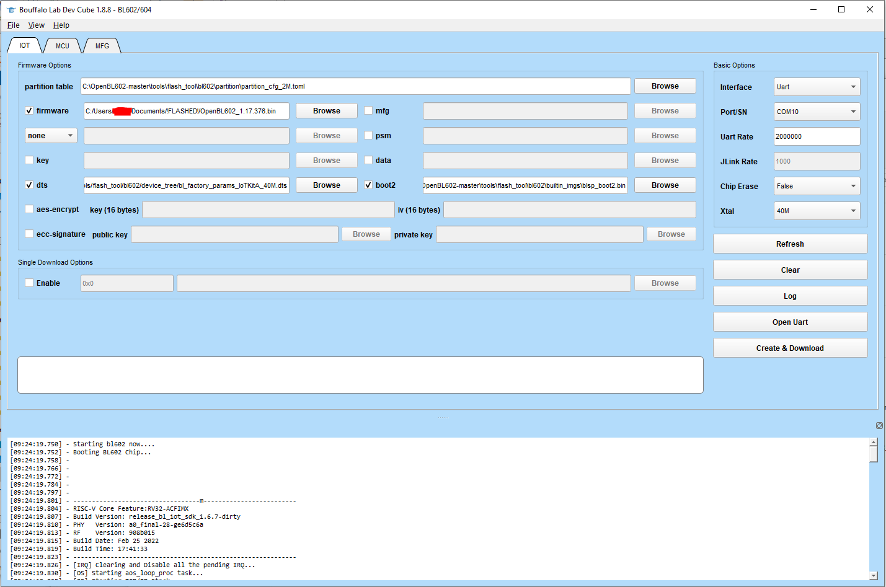
Task: Click the 'Build Time: 17:41:33' log line
Action: pyautogui.click(x=79, y=549)
